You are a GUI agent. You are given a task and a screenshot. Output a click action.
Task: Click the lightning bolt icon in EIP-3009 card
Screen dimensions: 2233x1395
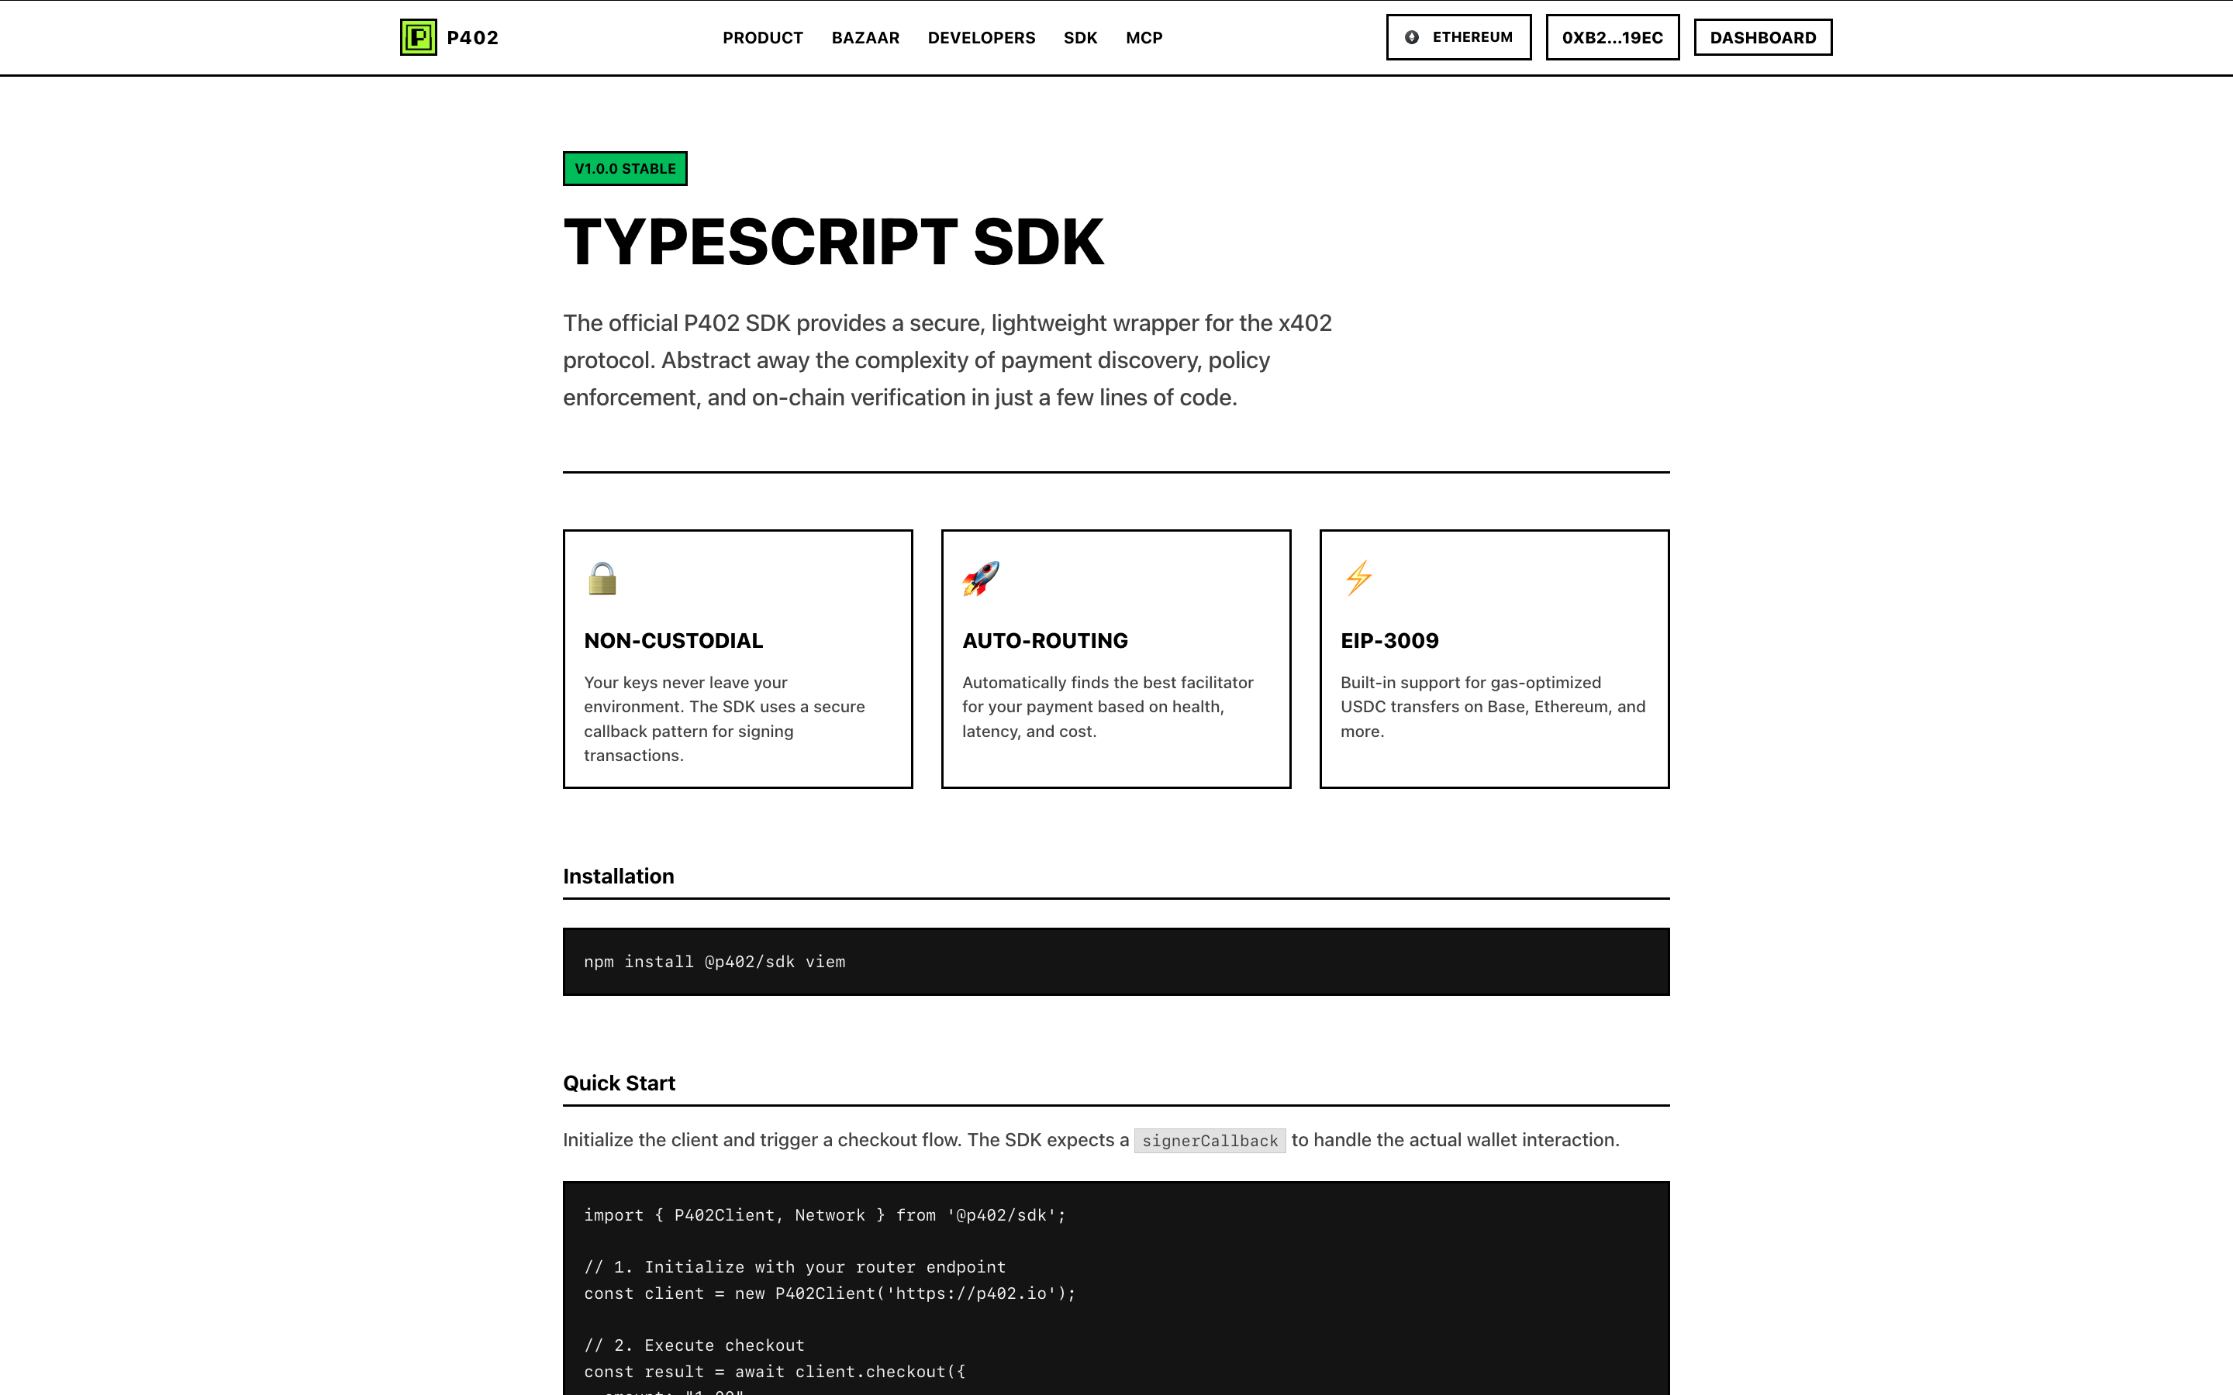tap(1358, 578)
